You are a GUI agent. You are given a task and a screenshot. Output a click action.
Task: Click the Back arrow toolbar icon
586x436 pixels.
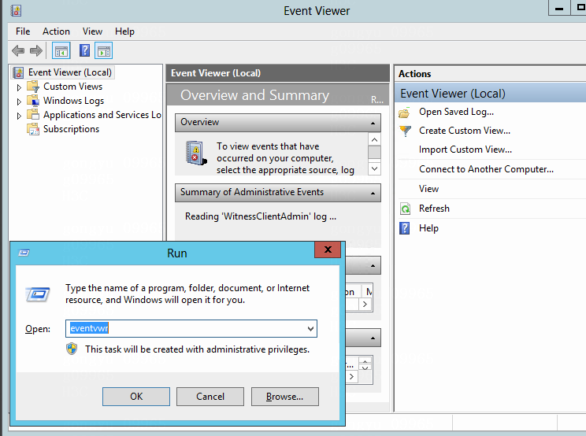point(18,50)
